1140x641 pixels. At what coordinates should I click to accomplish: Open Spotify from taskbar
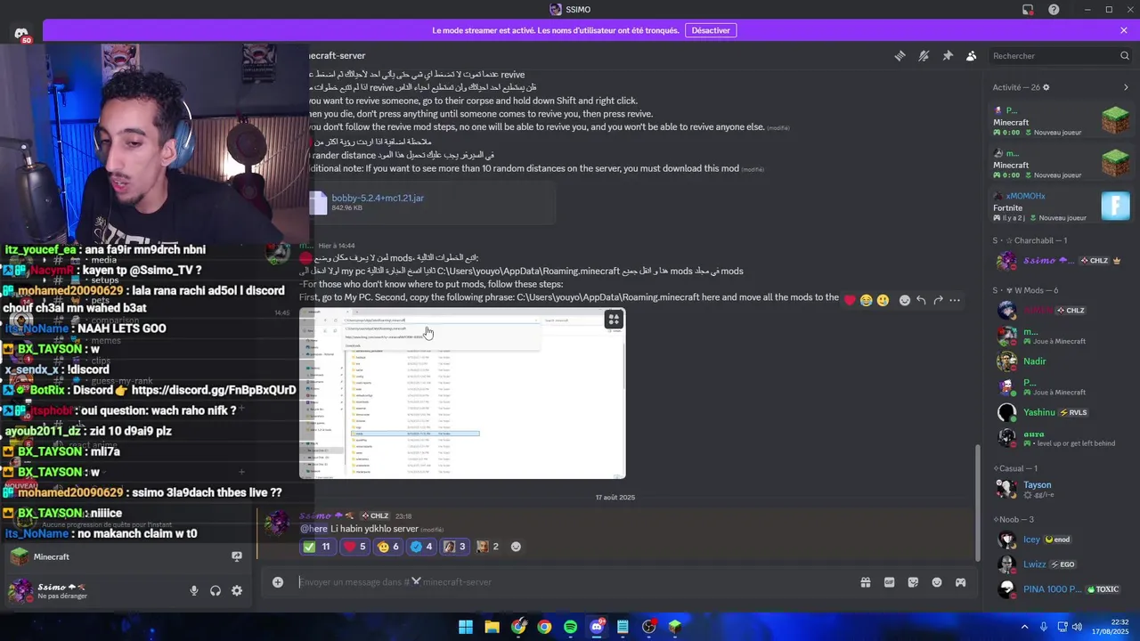click(571, 627)
